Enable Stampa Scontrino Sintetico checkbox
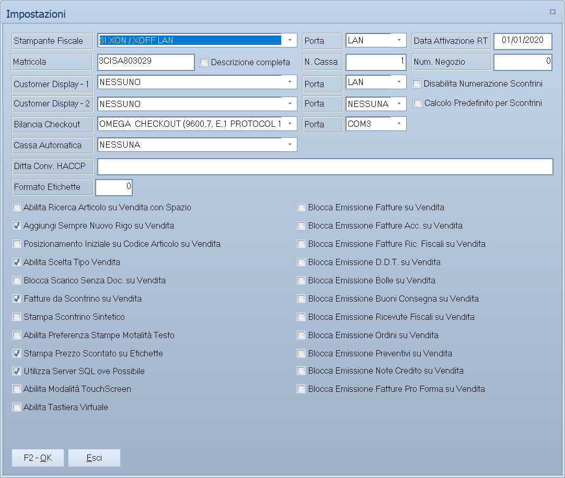 pos(17,317)
